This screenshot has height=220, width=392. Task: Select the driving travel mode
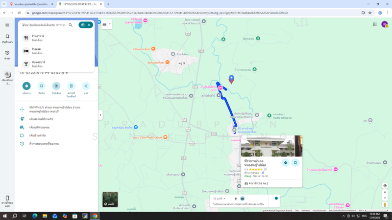point(243,198)
